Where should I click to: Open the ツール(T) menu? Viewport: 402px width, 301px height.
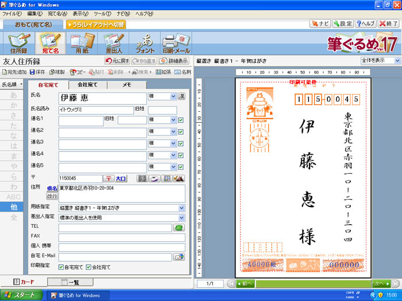[102, 13]
